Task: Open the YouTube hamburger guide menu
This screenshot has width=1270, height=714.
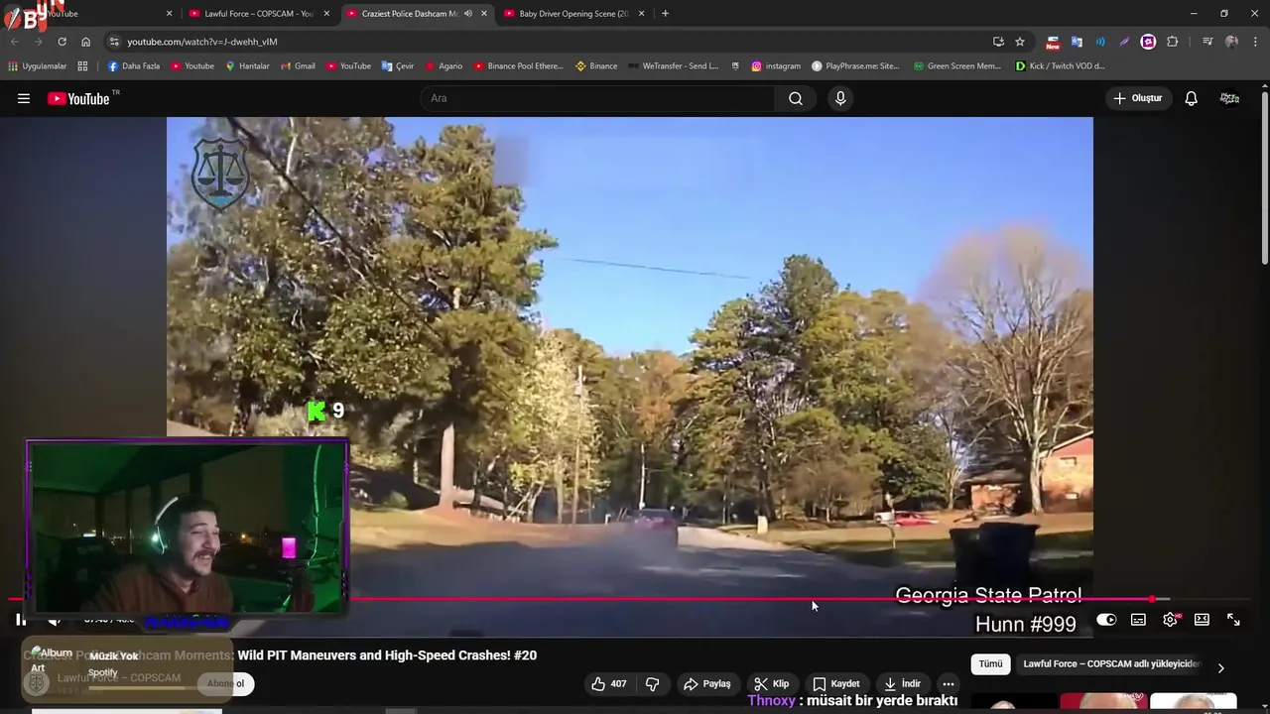Action: coord(24,98)
